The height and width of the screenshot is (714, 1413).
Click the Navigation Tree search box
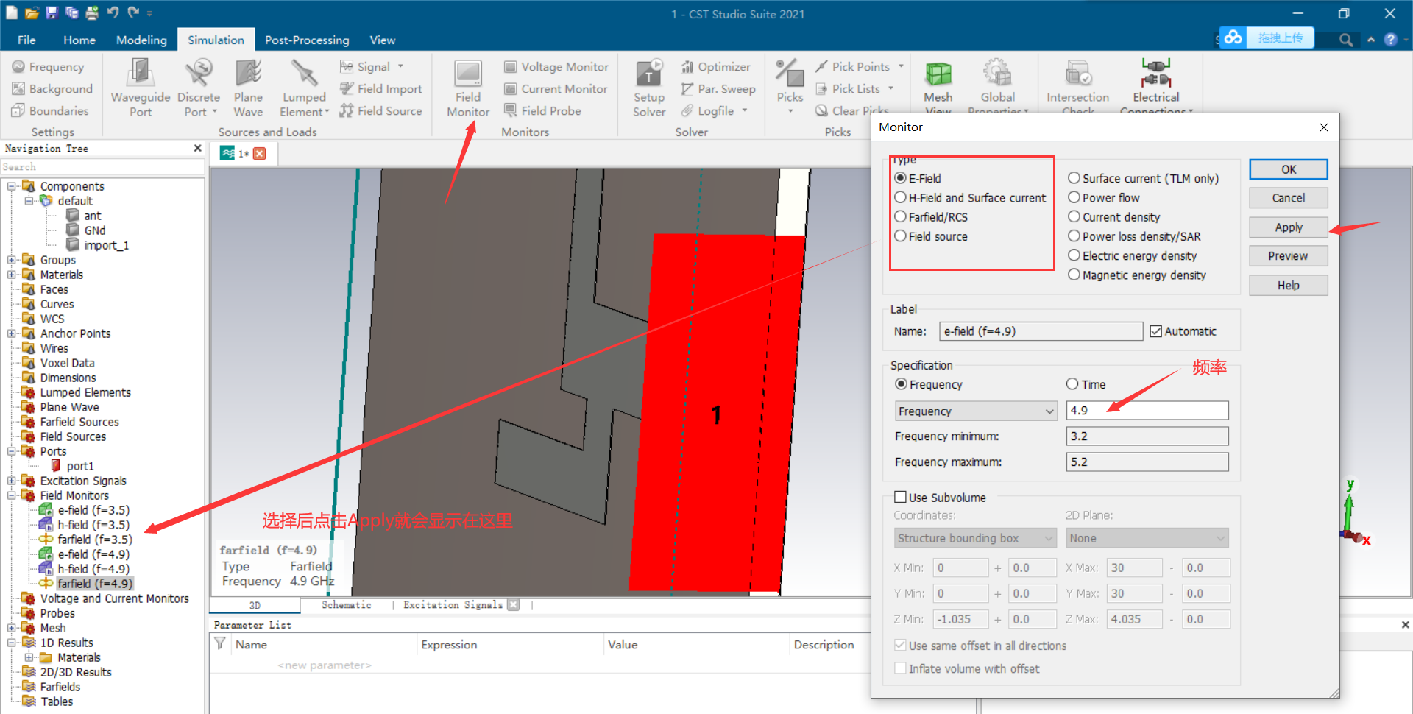102,167
